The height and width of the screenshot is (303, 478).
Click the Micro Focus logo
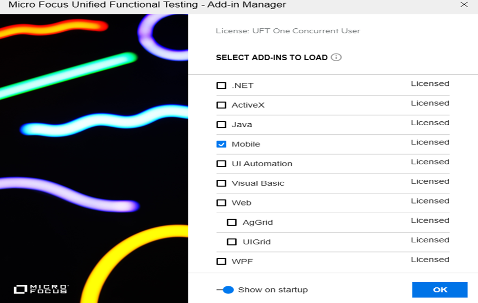pyautogui.click(x=41, y=289)
